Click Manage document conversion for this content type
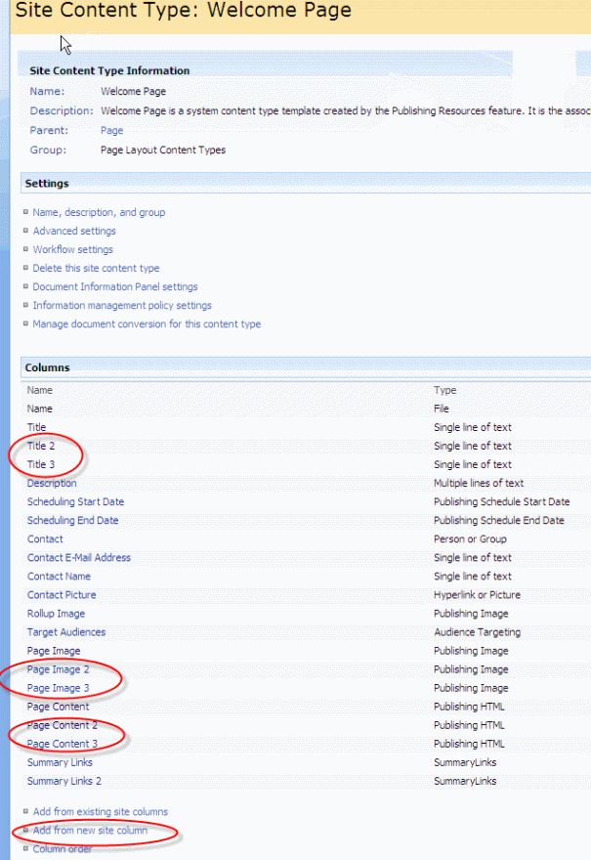The width and height of the screenshot is (591, 860). (147, 323)
